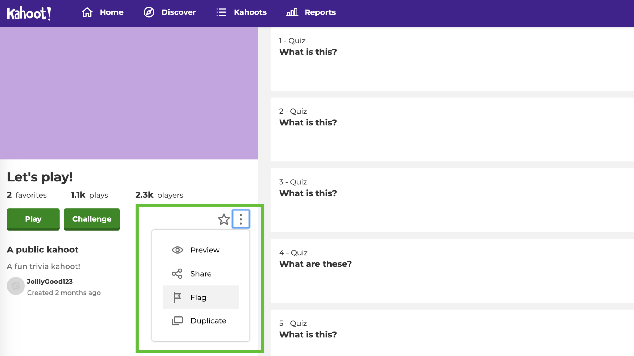This screenshot has width=634, height=356.
Task: Select Flag from the options menu
Action: coord(198,297)
